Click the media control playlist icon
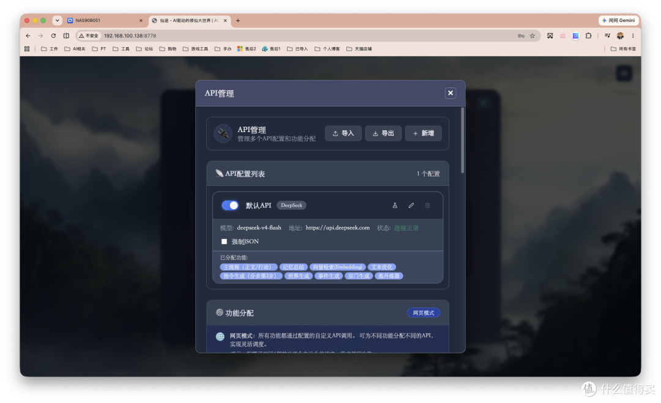The height and width of the screenshot is (403, 661). 607,36
